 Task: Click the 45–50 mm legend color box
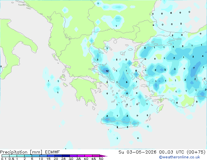[96, 156]
